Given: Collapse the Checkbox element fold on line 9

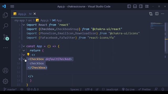Looking at the screenshot, I should point(24,59).
